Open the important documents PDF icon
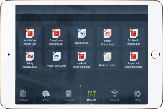The height and width of the screenshot is (109, 163). pos(134,56)
